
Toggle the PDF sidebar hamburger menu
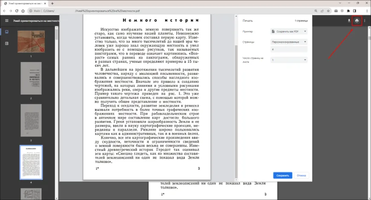(6, 21)
